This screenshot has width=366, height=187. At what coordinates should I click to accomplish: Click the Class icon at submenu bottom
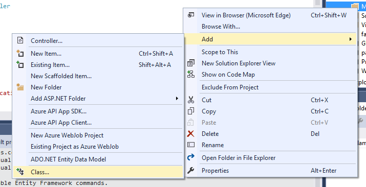coord(20,172)
